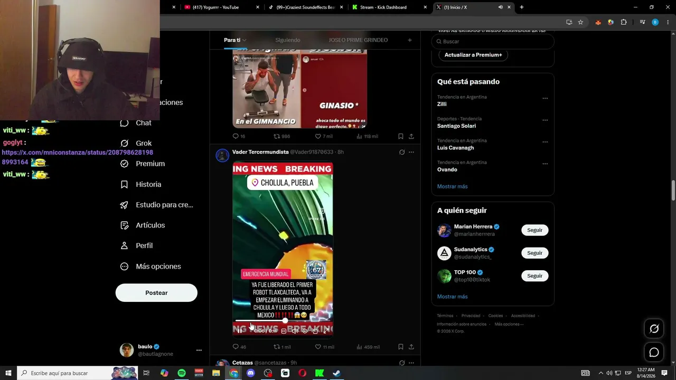Screen dimensions: 676x380
Task: Open Chat in the X sidebar
Action: (136, 123)
